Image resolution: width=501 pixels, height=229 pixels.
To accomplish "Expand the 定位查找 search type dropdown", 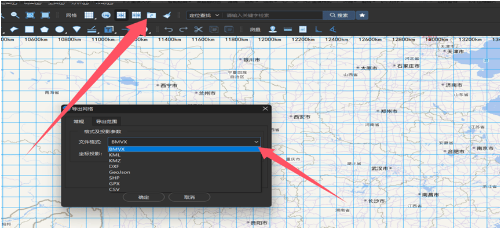I will 204,15.
